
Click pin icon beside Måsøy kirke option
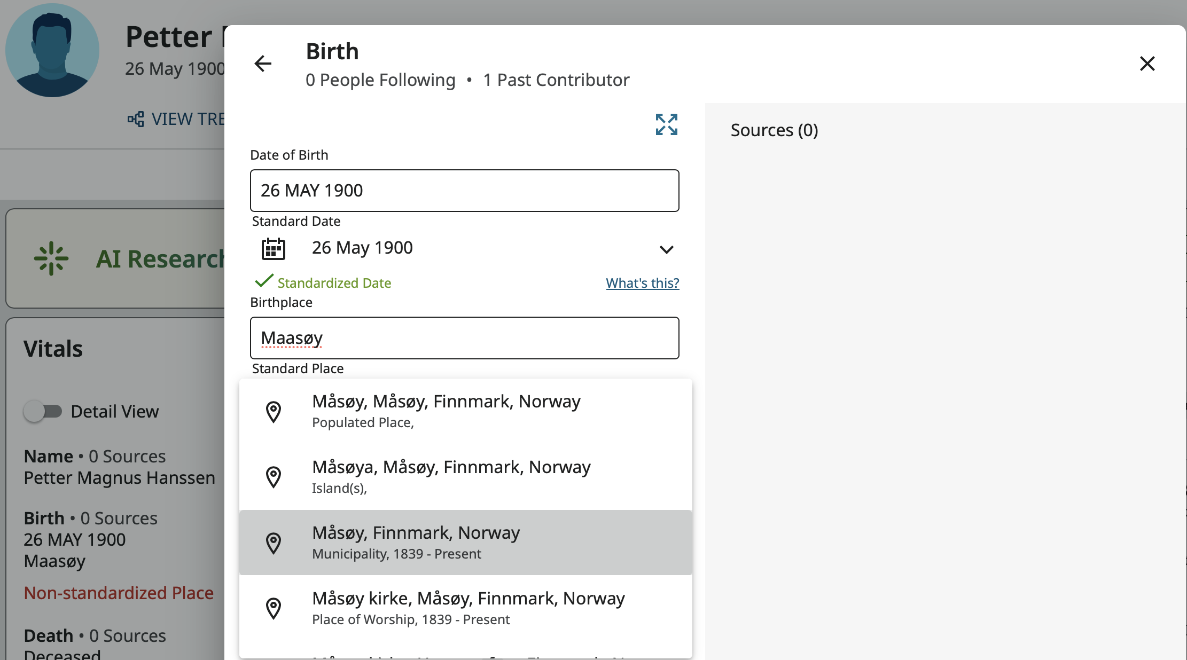[x=274, y=608]
